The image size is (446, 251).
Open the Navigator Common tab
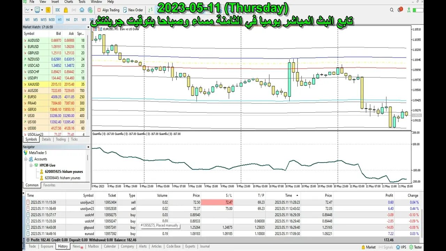click(32, 185)
